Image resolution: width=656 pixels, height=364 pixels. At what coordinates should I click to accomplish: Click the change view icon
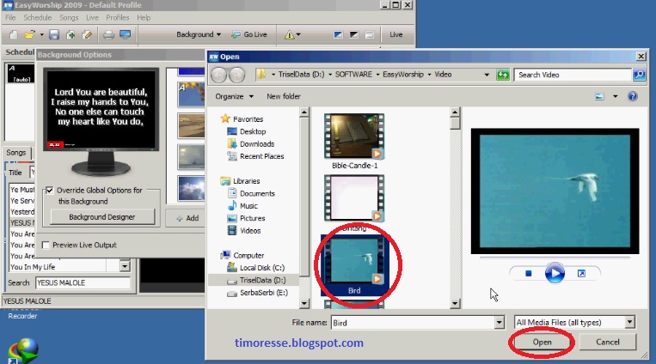(599, 96)
